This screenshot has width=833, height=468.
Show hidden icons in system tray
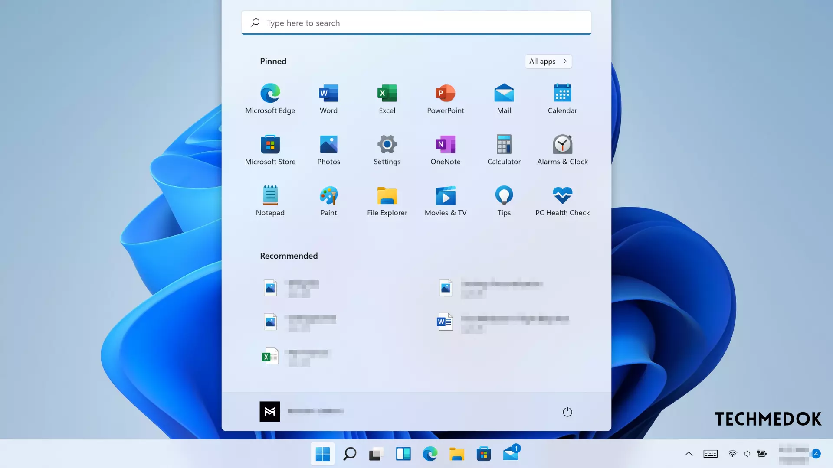(x=689, y=454)
